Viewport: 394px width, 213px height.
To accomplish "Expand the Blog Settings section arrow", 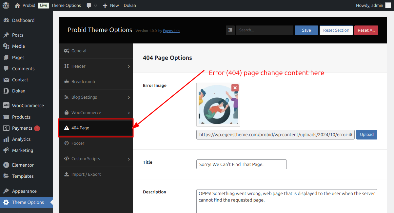I will click(129, 97).
